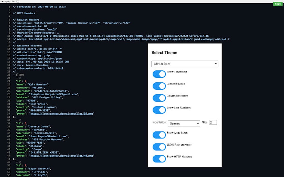Image resolution: width=284 pixels, height=177 pixels.
Task: Disable the Show Line Numbers switch
Action: coord(159,110)
